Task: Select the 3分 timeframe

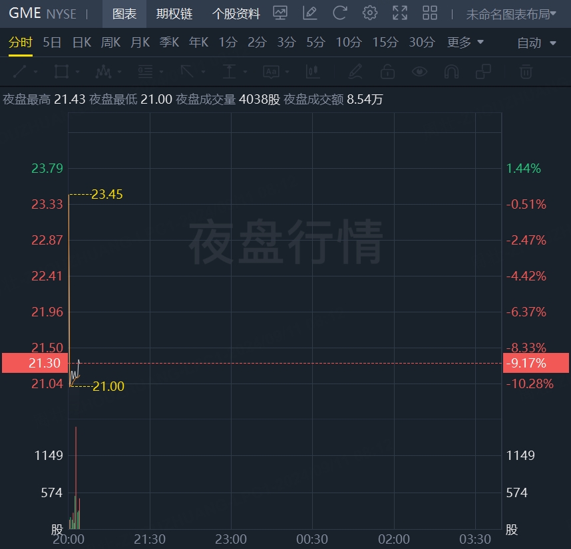Action: [286, 43]
